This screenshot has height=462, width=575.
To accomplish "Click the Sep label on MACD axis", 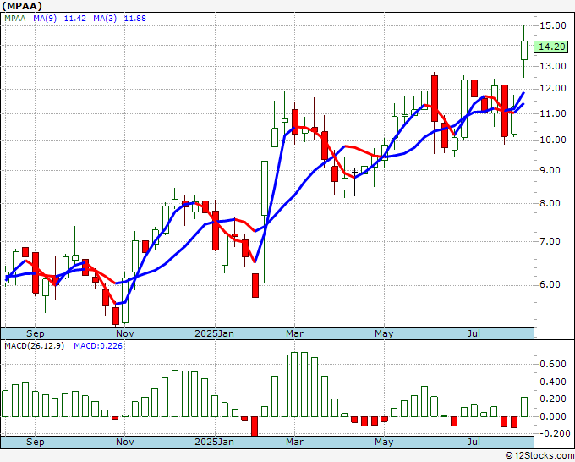I will [x=36, y=442].
